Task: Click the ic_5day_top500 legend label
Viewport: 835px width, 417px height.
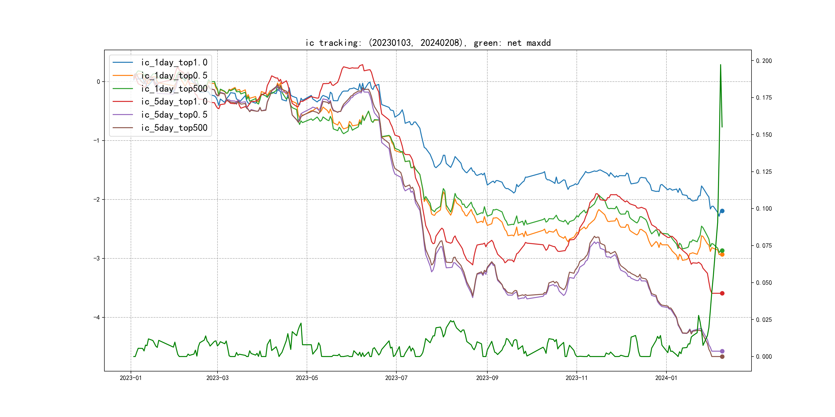Action: pos(174,128)
